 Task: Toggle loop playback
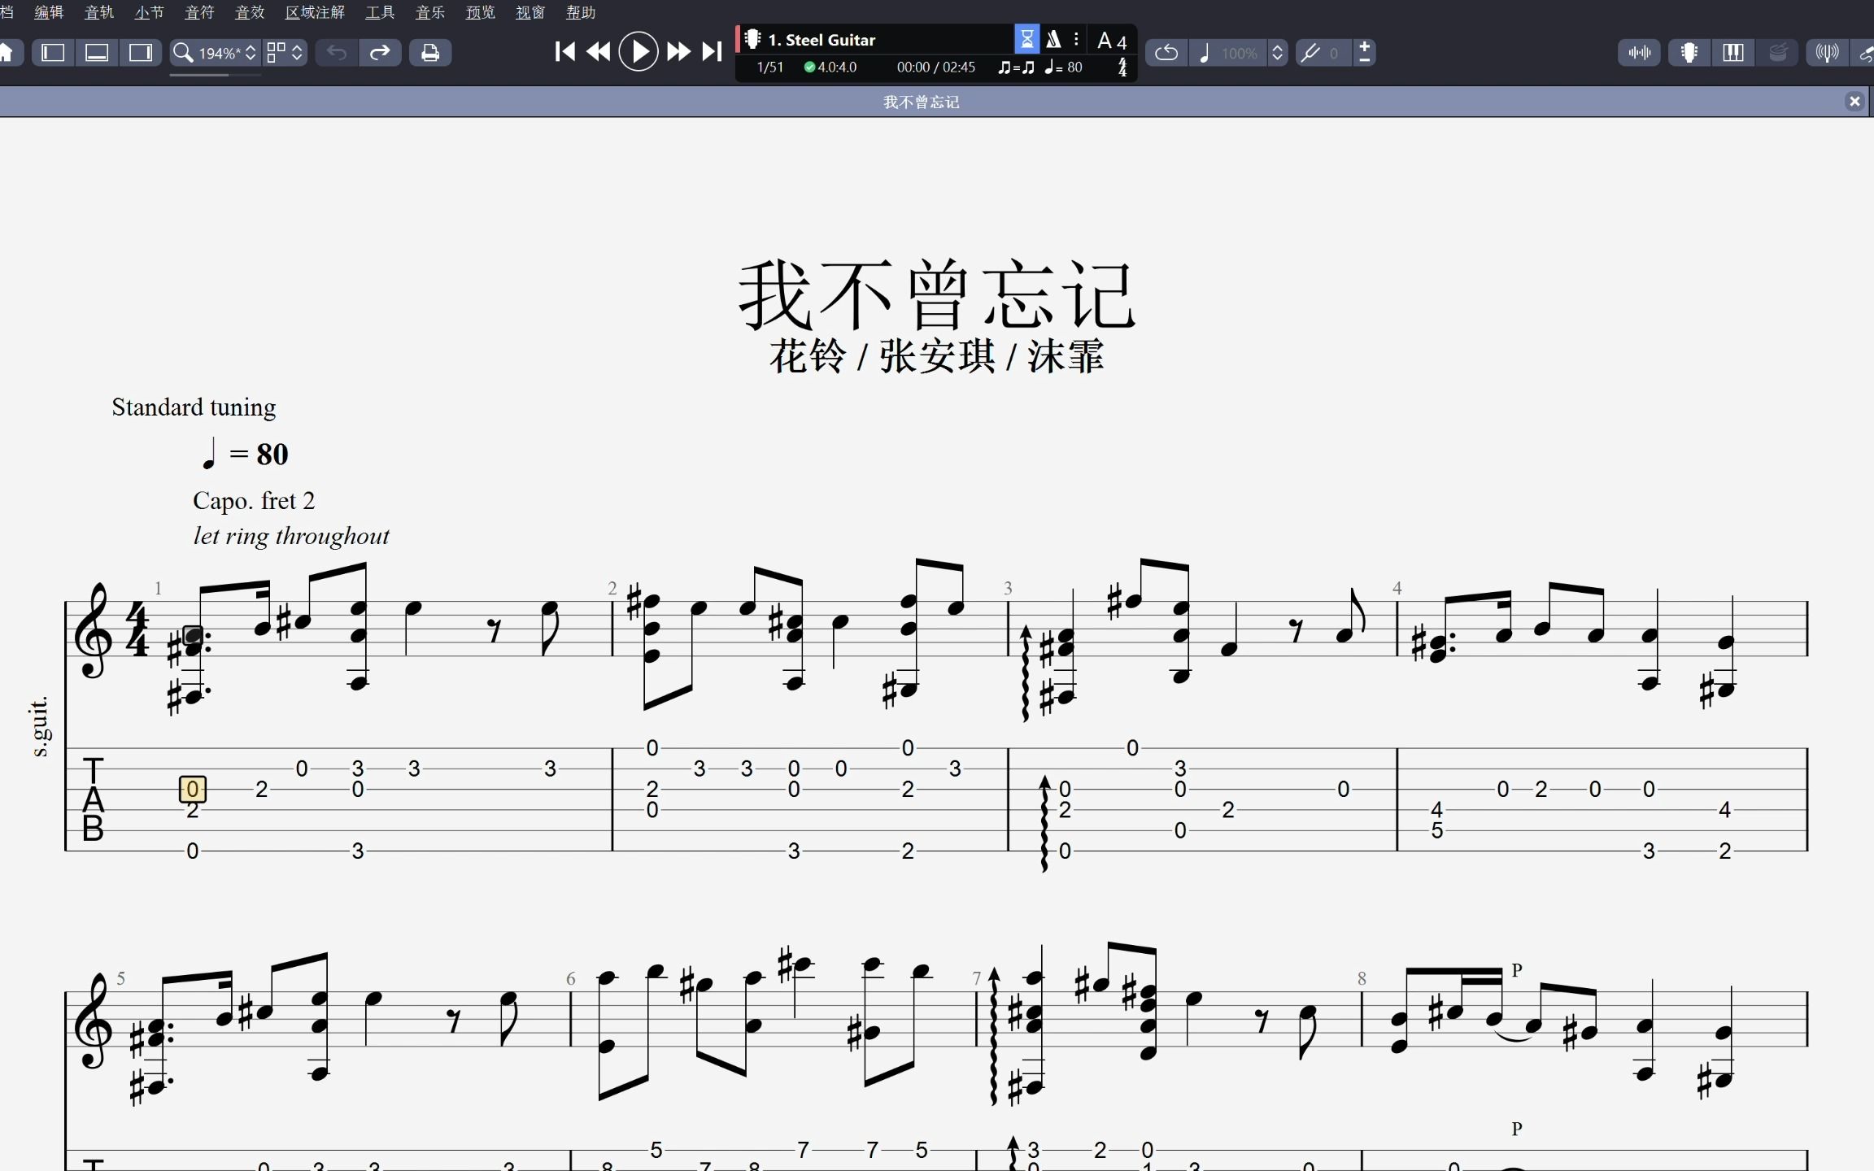(x=1166, y=53)
